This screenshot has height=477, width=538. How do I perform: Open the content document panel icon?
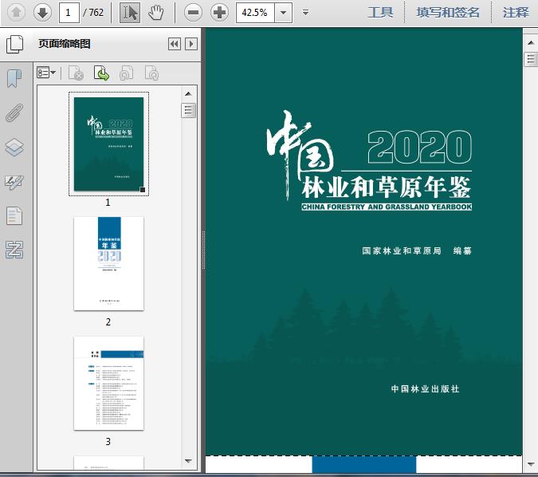pos(14,215)
